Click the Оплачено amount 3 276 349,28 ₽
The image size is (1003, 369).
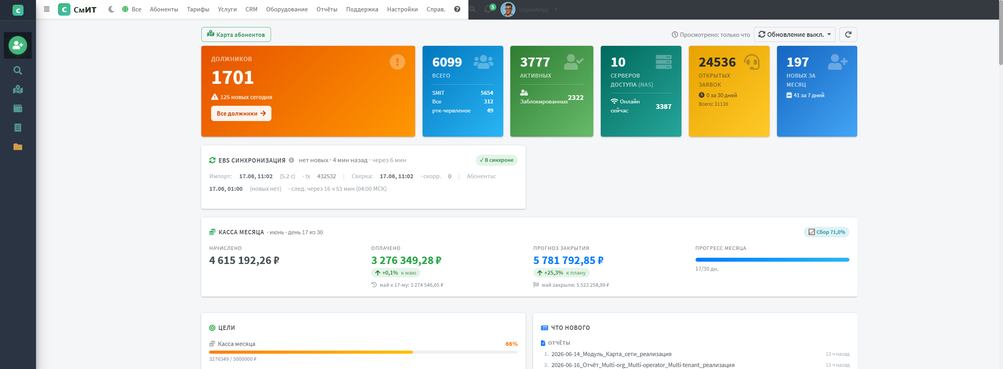click(406, 260)
